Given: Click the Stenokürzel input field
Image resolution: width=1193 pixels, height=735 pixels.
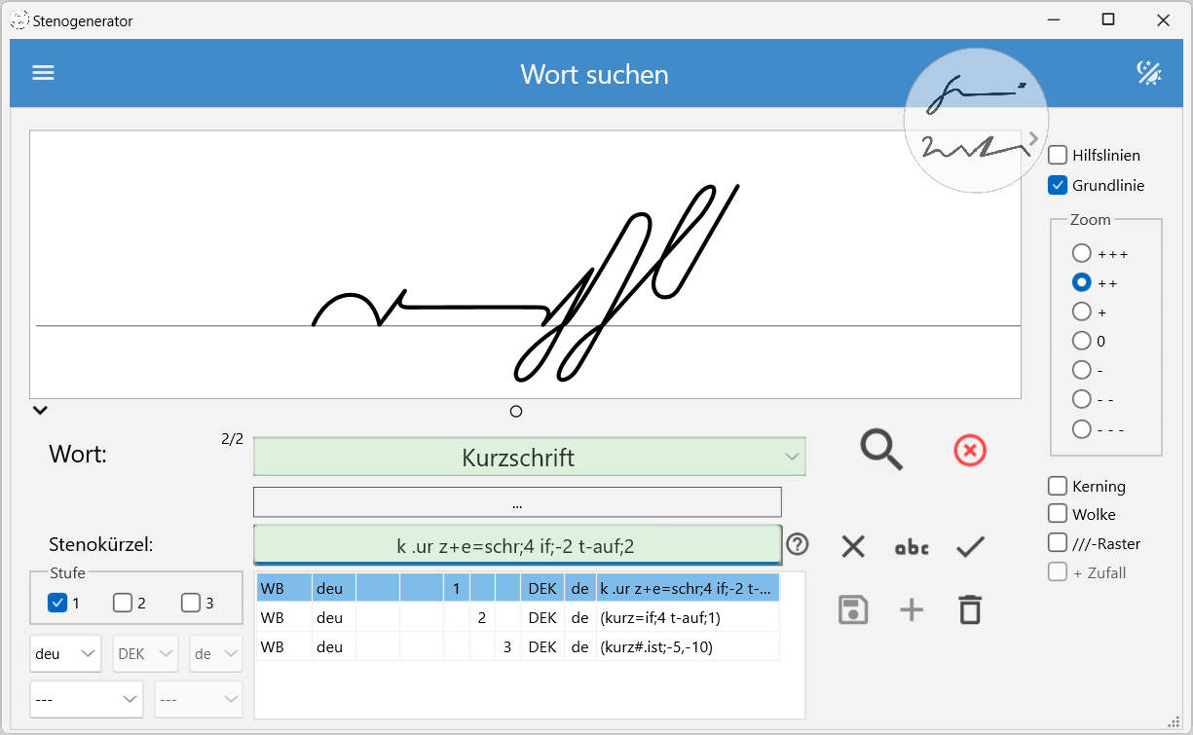Looking at the screenshot, I should pos(516,546).
